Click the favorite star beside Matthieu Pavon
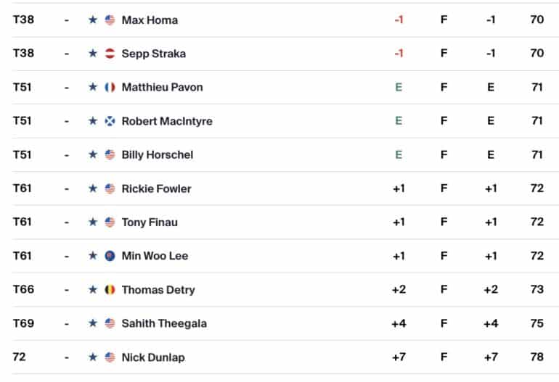The height and width of the screenshot is (382, 559). [x=93, y=87]
